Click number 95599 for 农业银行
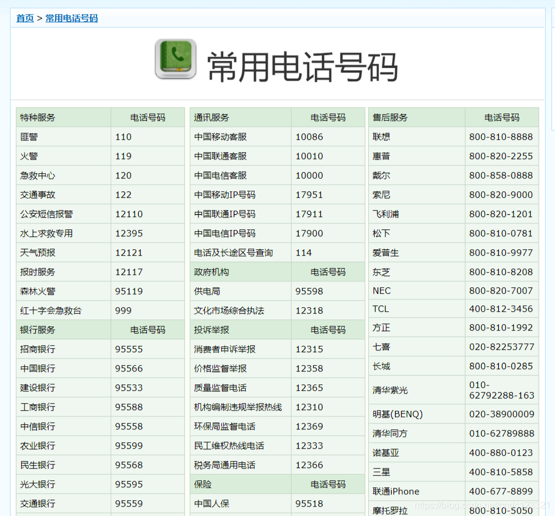This screenshot has width=555, height=516. click(129, 446)
